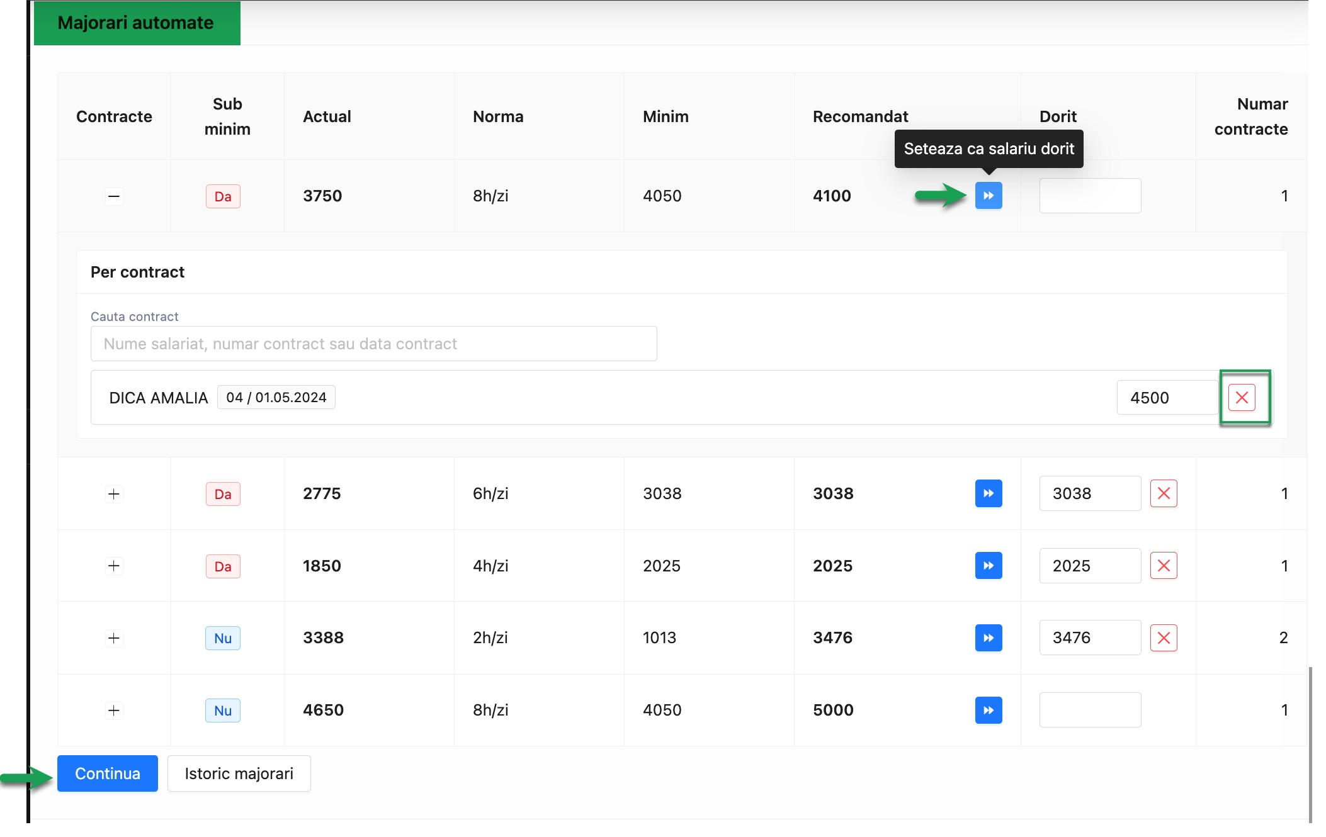Click the recommended value 5000
The image size is (1326, 837).
point(833,710)
